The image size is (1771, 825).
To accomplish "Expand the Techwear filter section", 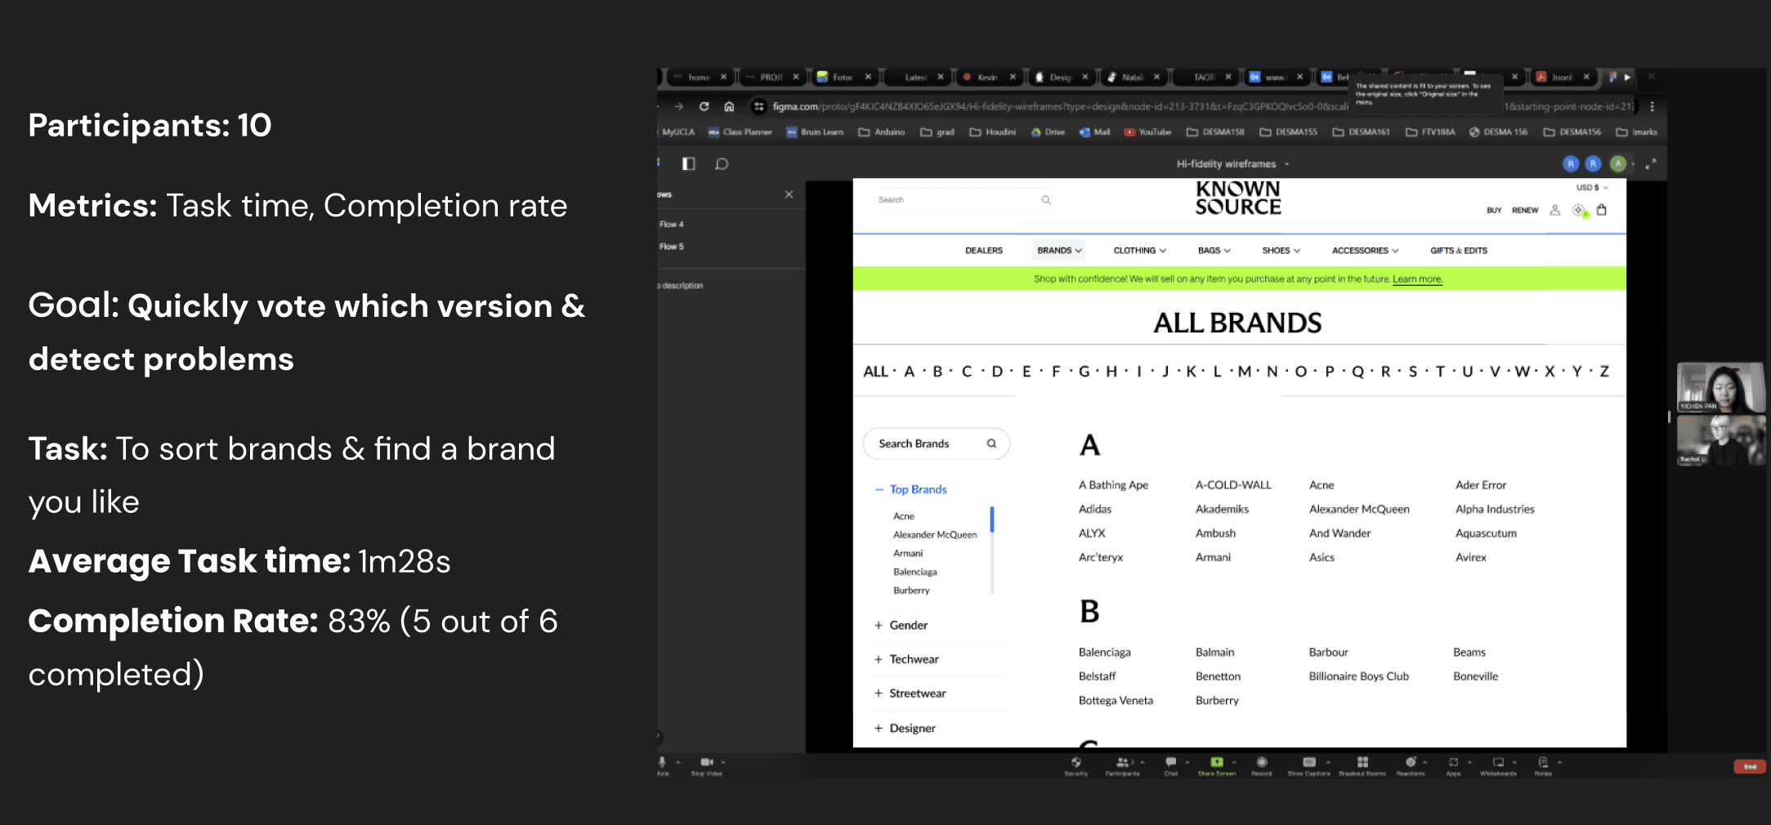I will [906, 659].
